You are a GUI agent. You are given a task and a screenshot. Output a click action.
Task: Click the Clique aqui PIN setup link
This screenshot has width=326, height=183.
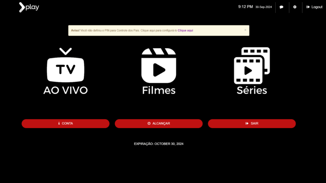(x=185, y=30)
